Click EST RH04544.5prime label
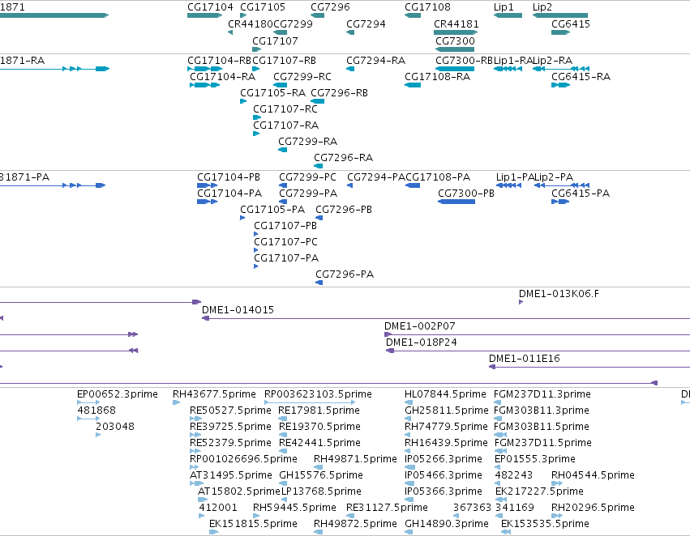This screenshot has width=690, height=536. [x=594, y=476]
